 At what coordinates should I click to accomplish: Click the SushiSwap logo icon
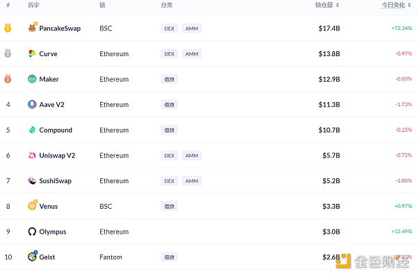32,181
